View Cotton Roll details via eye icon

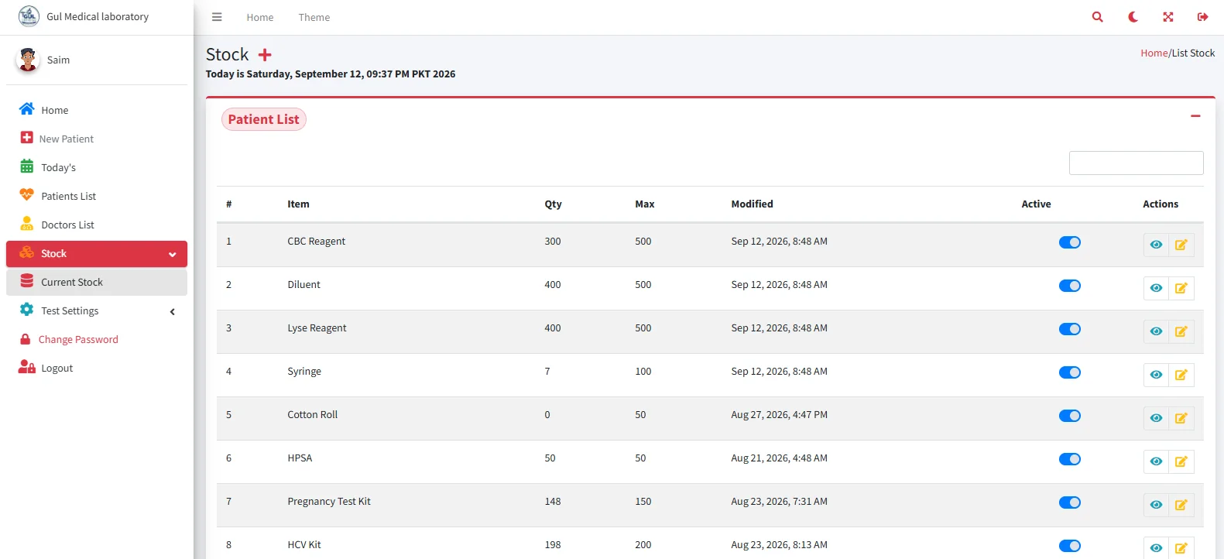[x=1156, y=418]
